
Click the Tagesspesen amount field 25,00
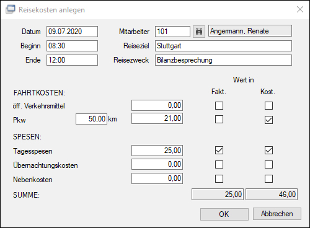(157, 151)
